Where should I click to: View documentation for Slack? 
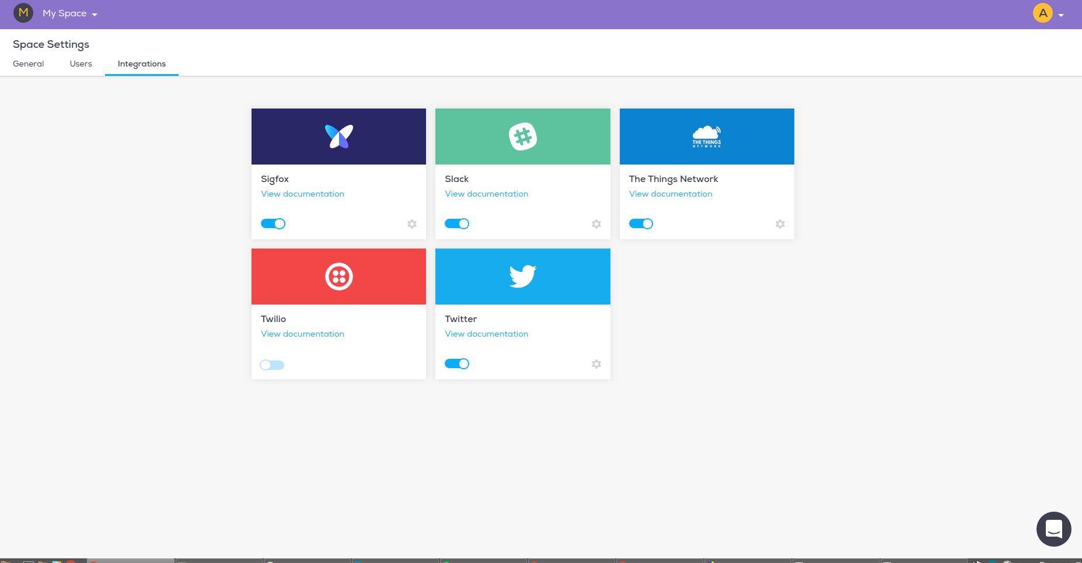[x=487, y=194]
